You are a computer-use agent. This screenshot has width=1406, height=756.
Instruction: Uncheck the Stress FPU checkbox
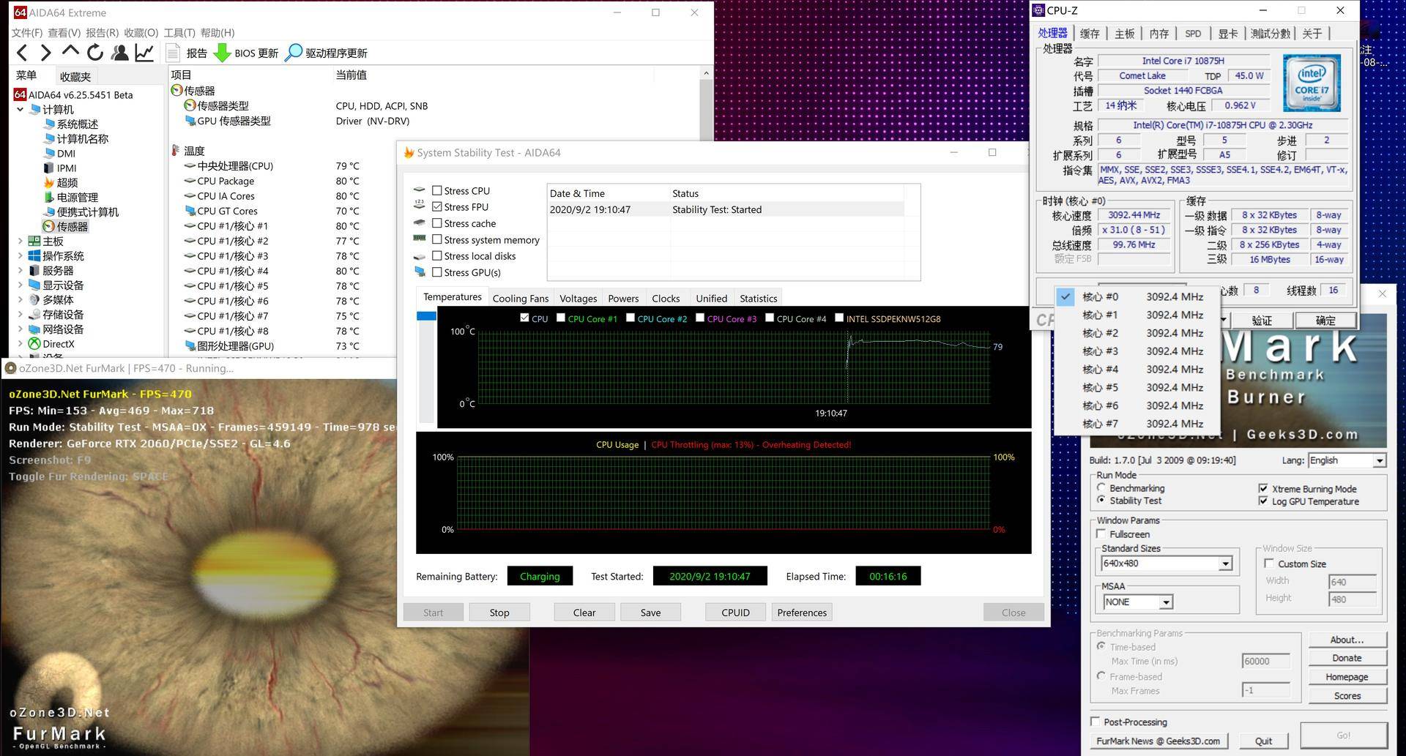437,207
